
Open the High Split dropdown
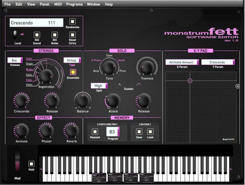click(99, 86)
